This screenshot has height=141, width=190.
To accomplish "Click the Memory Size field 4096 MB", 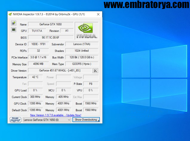I will click(x=38, y=64).
